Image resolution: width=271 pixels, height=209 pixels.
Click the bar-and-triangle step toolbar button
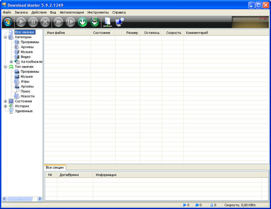70,22
